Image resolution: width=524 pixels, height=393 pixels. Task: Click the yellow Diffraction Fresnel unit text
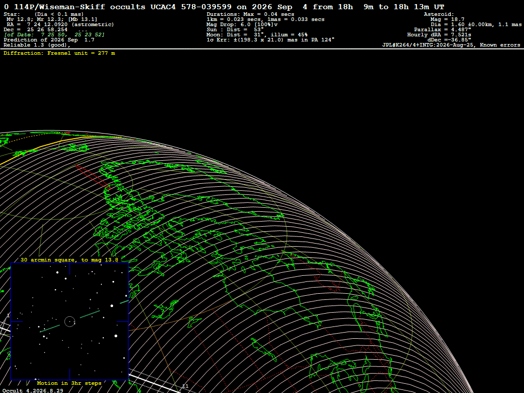click(x=59, y=53)
